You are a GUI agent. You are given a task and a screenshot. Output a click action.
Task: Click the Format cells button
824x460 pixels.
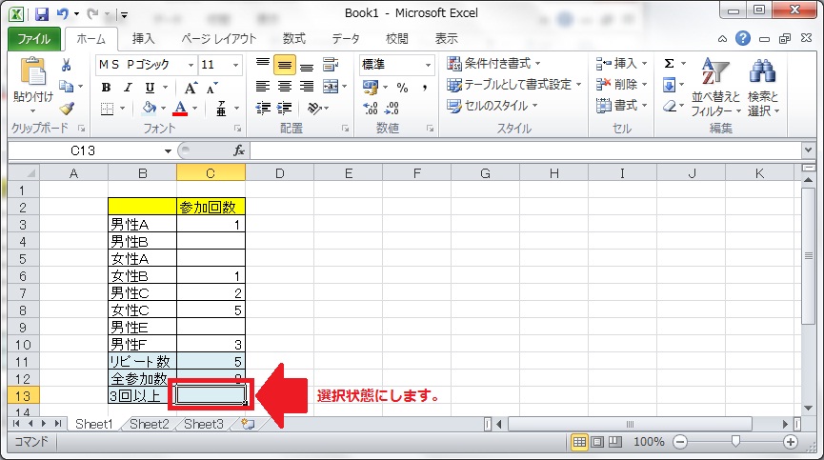621,106
